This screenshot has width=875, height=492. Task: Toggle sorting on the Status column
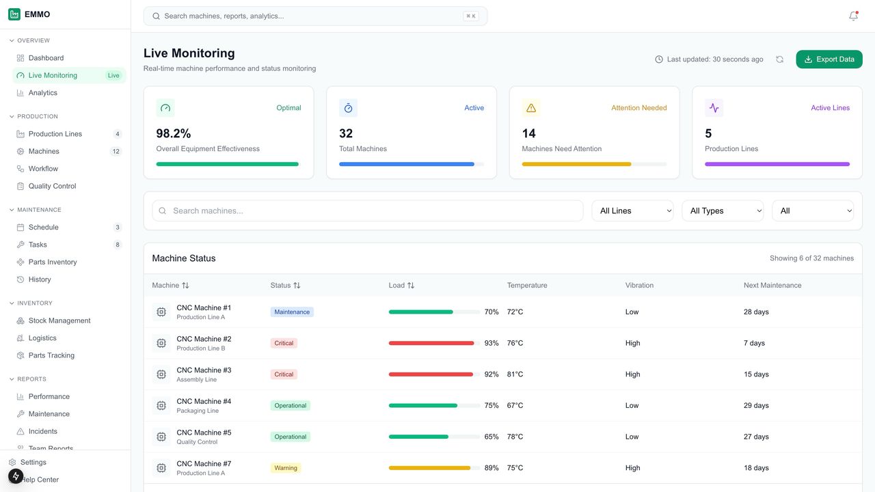tap(285, 285)
